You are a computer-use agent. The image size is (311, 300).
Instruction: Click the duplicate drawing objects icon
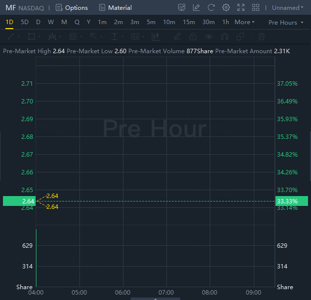click(x=240, y=36)
